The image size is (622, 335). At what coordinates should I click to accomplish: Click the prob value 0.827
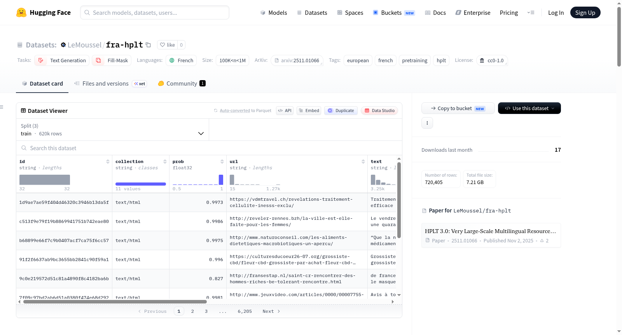coord(216,279)
